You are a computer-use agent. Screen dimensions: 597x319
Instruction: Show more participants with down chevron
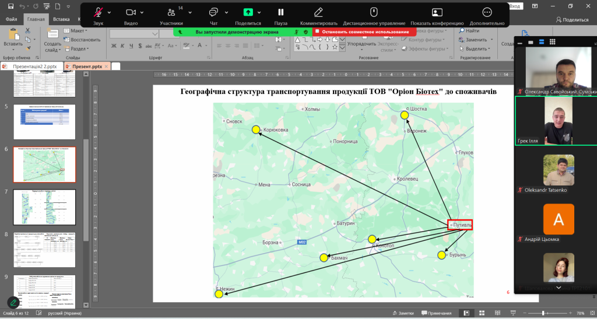click(x=558, y=288)
